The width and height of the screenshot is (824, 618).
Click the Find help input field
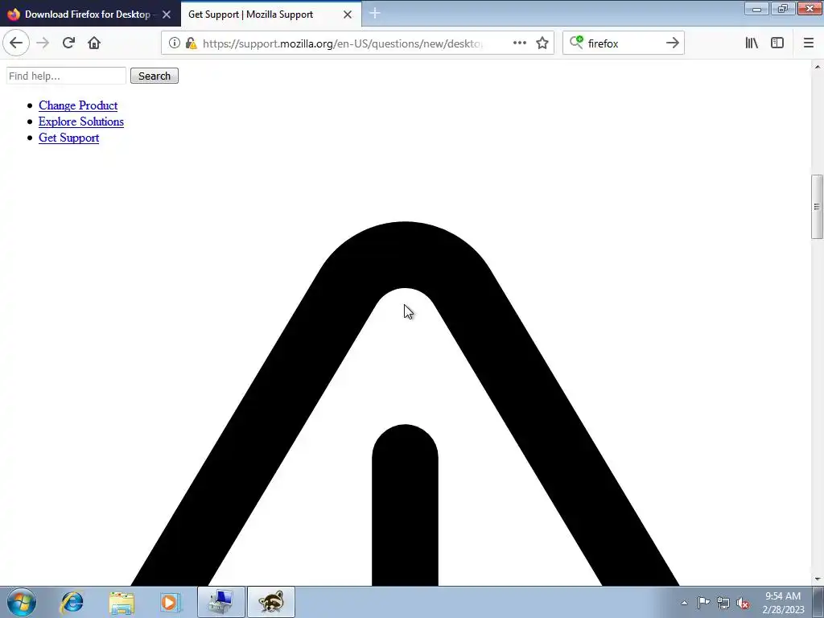pos(66,76)
